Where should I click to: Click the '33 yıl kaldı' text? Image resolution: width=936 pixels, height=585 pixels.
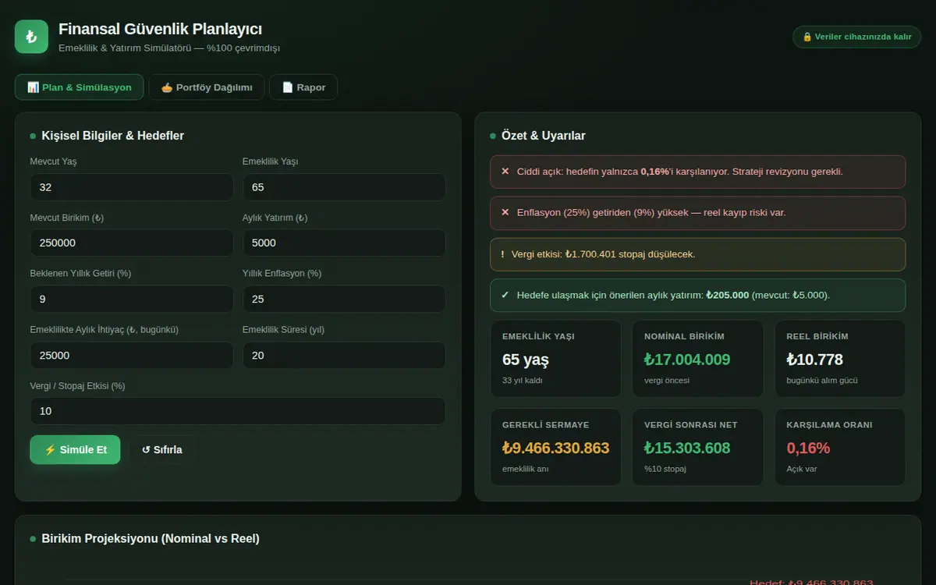(523, 381)
